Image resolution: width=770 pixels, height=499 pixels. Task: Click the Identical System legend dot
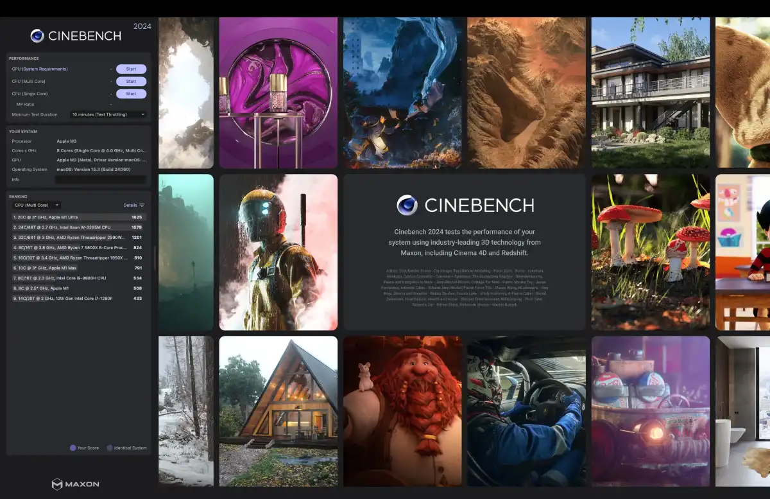pyautogui.click(x=110, y=448)
